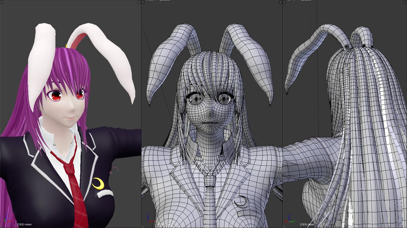Click the '(193) moon' label in back-view hair viewport
Viewport: 407px width, 228px height.
coord(308,224)
